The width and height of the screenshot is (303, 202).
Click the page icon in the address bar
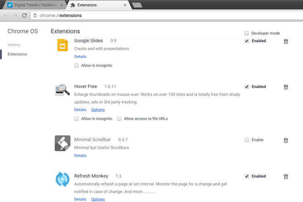click(35, 16)
